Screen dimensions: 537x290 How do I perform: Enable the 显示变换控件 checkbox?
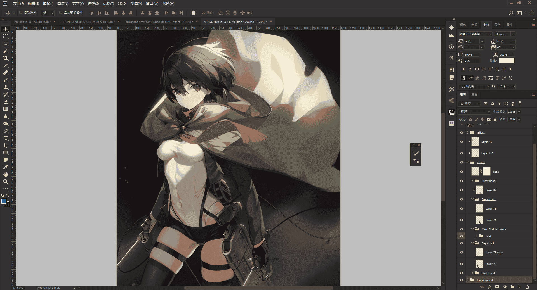point(61,13)
